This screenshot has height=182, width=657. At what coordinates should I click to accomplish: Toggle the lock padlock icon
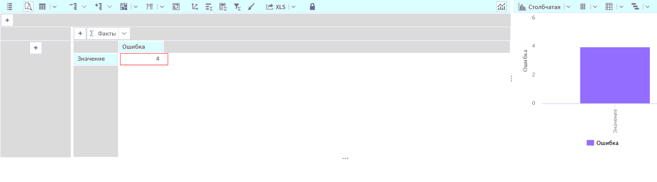[312, 7]
